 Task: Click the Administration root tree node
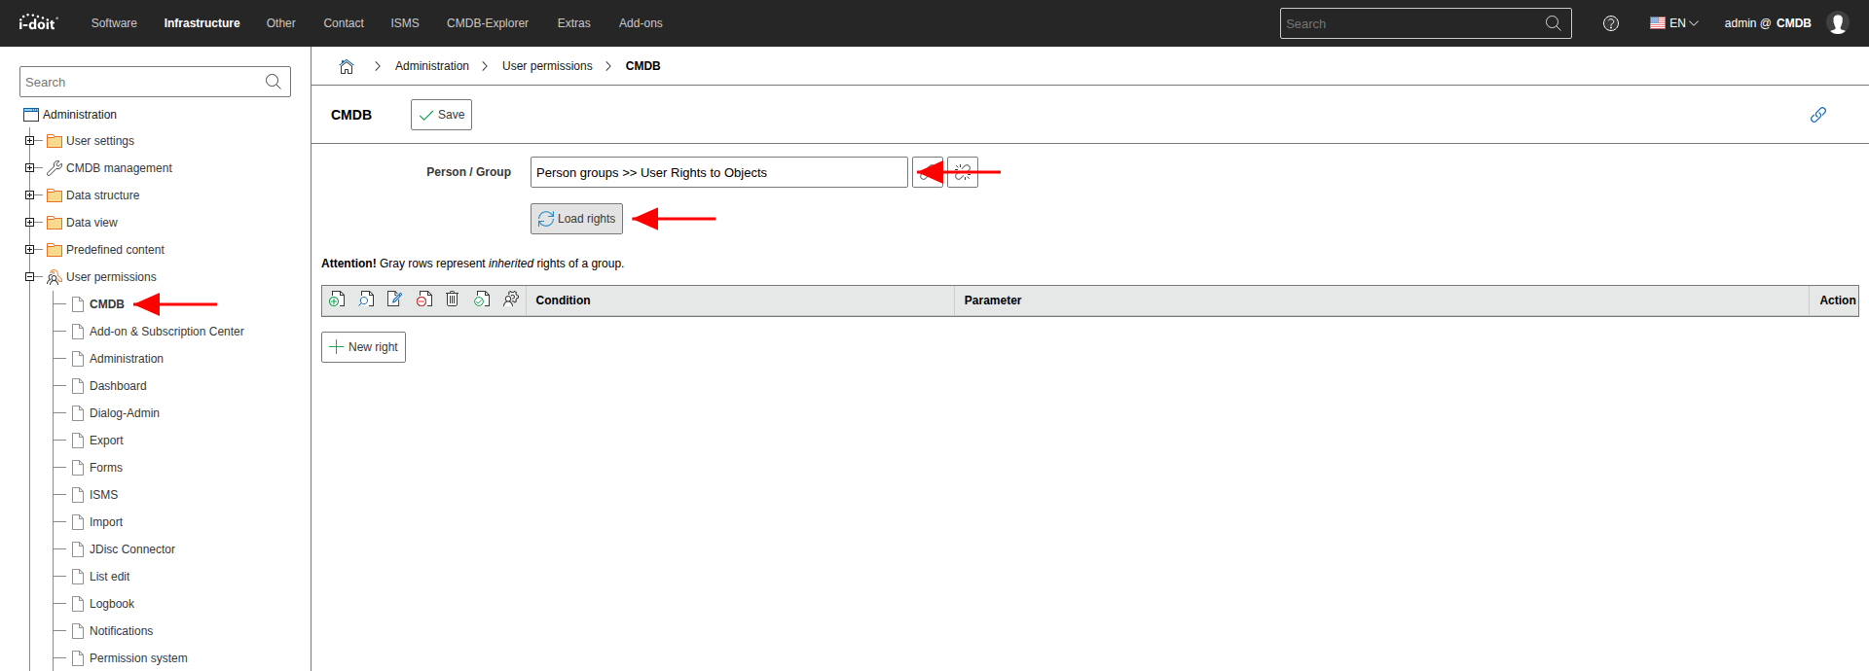(80, 115)
